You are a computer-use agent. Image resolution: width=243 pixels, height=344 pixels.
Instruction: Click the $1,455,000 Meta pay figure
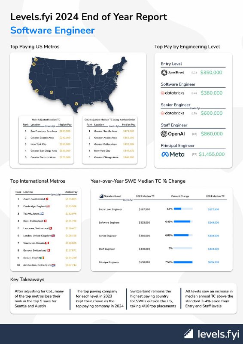tap(212, 154)
